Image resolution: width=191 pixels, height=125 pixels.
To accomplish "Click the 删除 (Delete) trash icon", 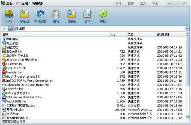I will [x=56, y=14].
